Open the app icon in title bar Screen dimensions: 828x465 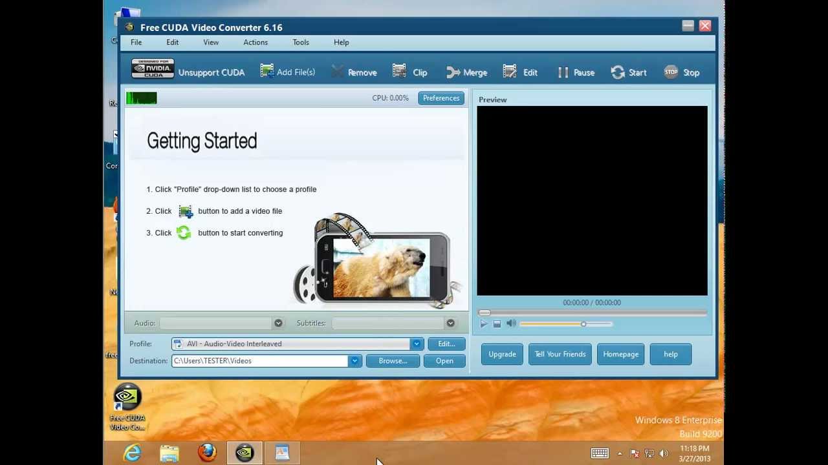[129, 27]
